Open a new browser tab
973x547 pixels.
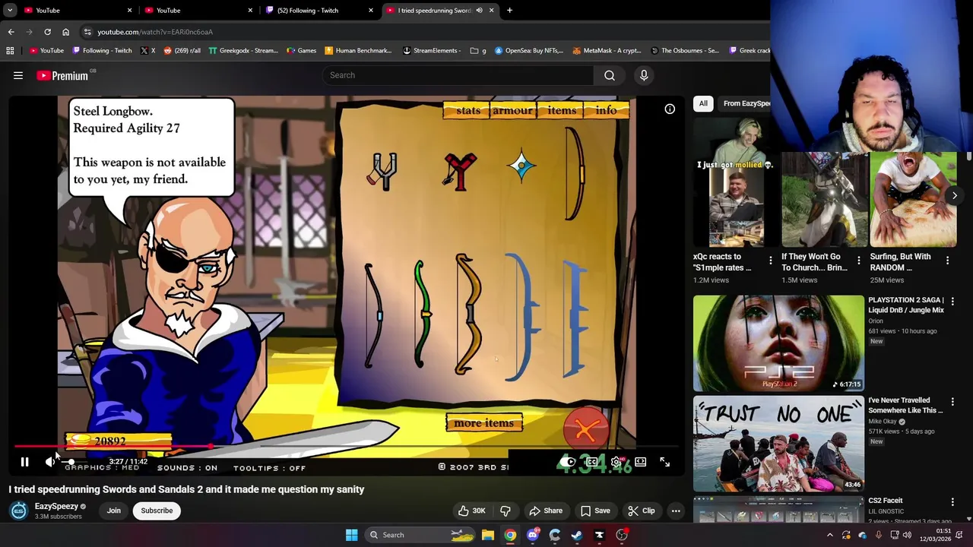(509, 11)
